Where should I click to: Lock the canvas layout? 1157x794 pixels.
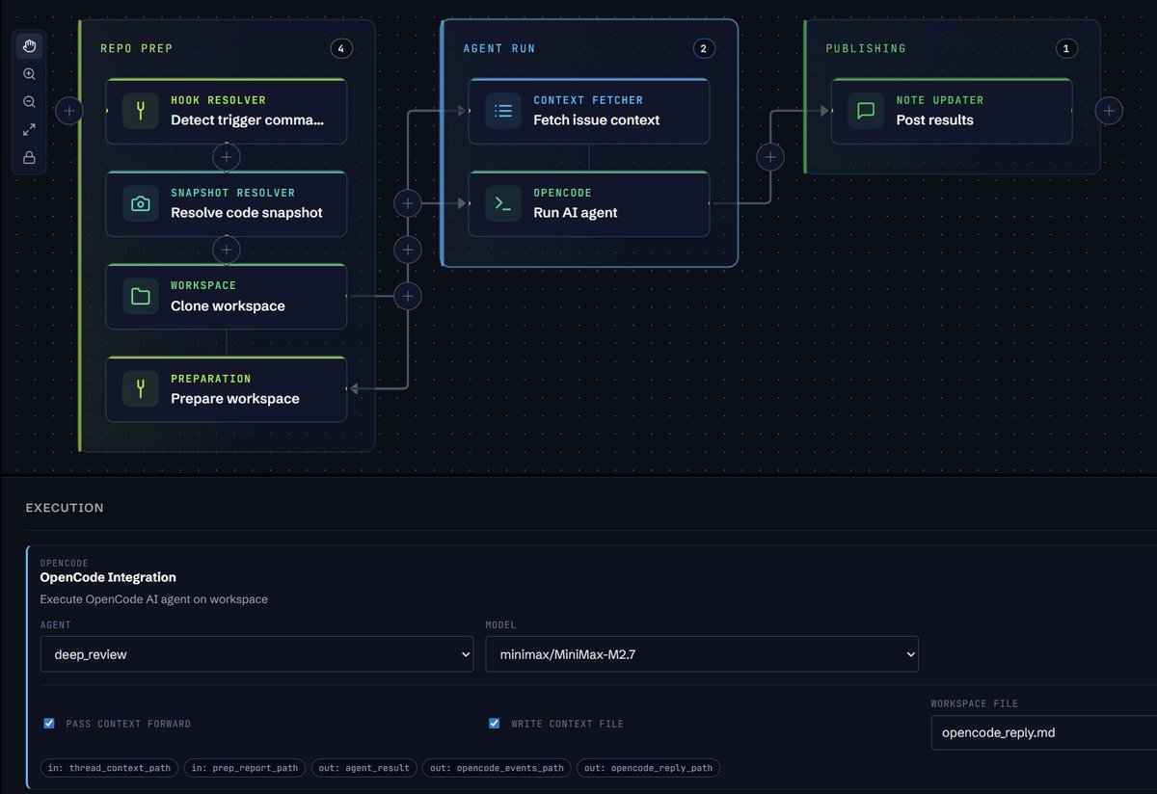coord(29,158)
